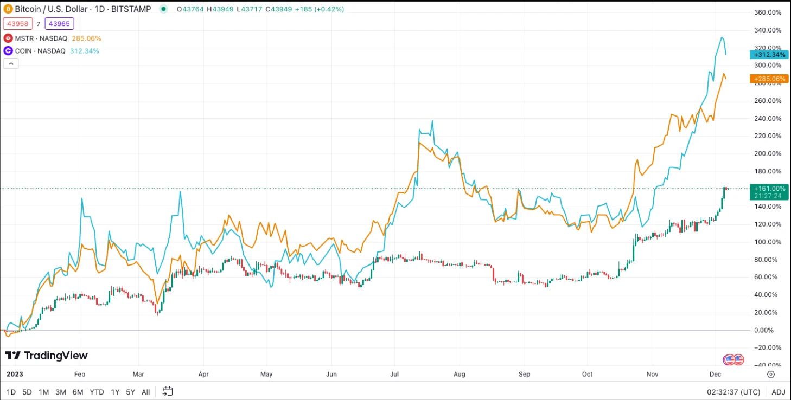Click the 220.00% price axis label
This screenshot has height=400, width=791.
pos(768,136)
